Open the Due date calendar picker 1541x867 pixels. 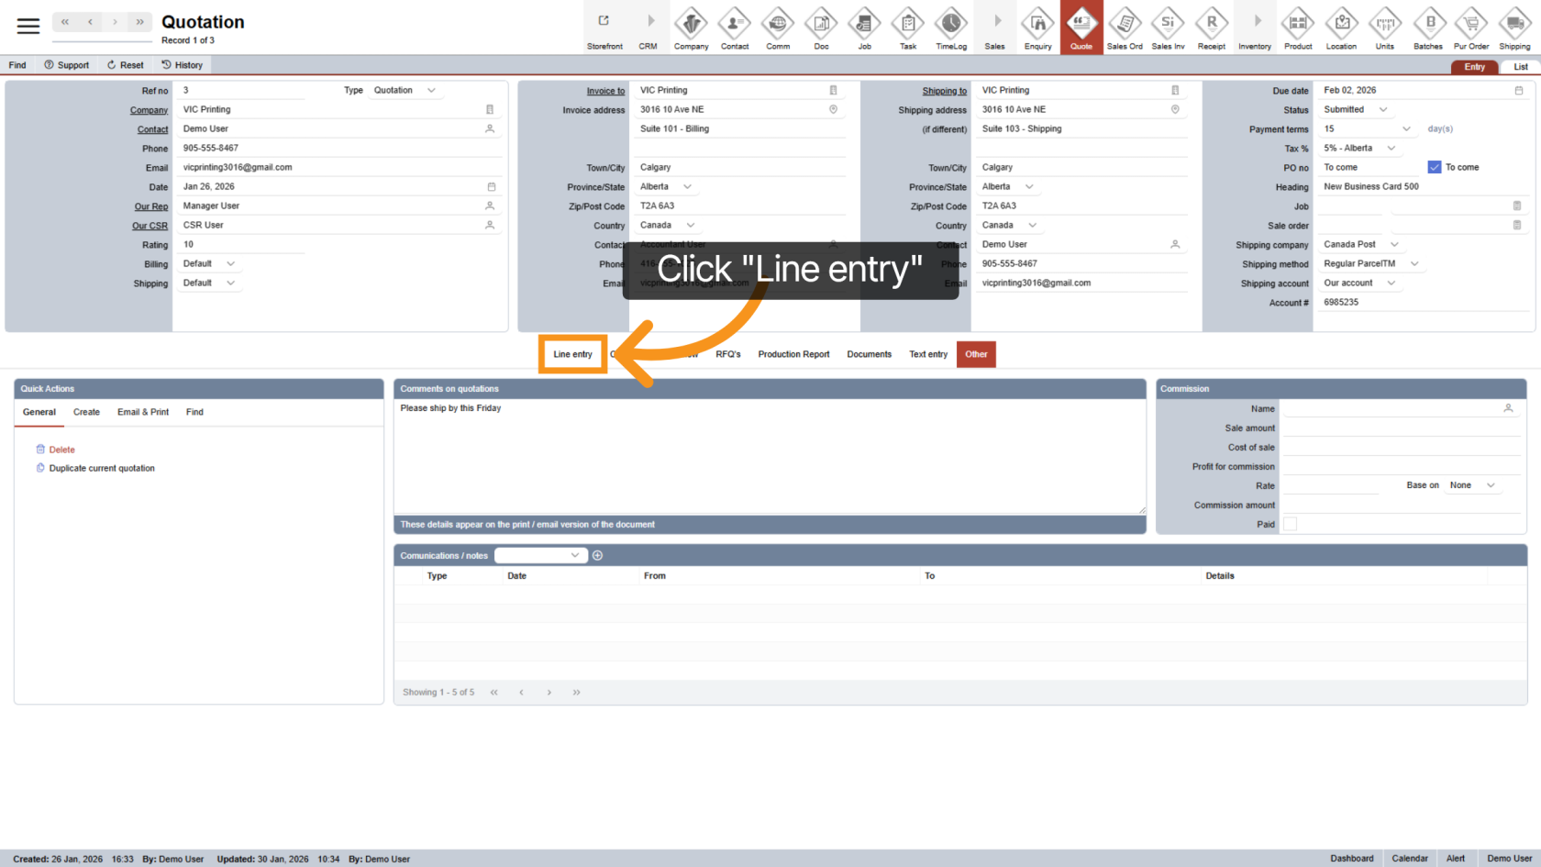click(x=1519, y=91)
